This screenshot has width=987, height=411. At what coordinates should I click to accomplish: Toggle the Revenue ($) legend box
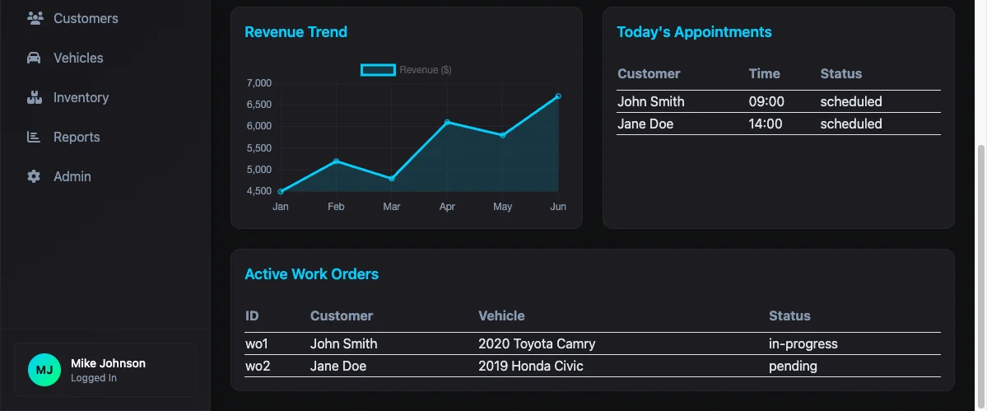[x=378, y=70]
